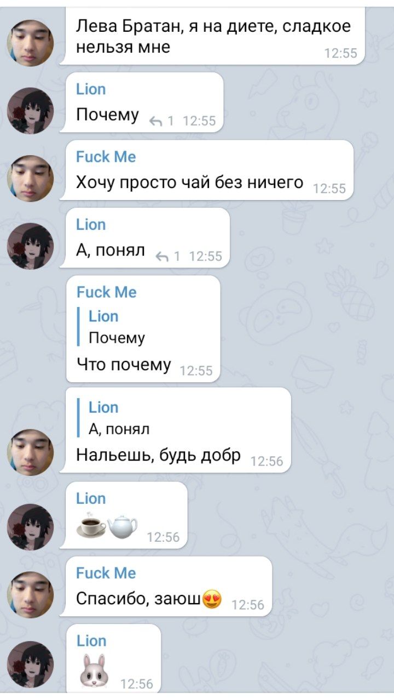This screenshot has height=698, width=394.
Task: Tap the heart-eyes emoji after "Спасибо, заюш"
Action: (212, 598)
